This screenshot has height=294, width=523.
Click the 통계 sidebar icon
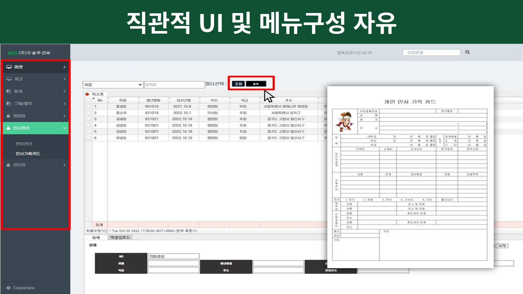tap(9, 91)
